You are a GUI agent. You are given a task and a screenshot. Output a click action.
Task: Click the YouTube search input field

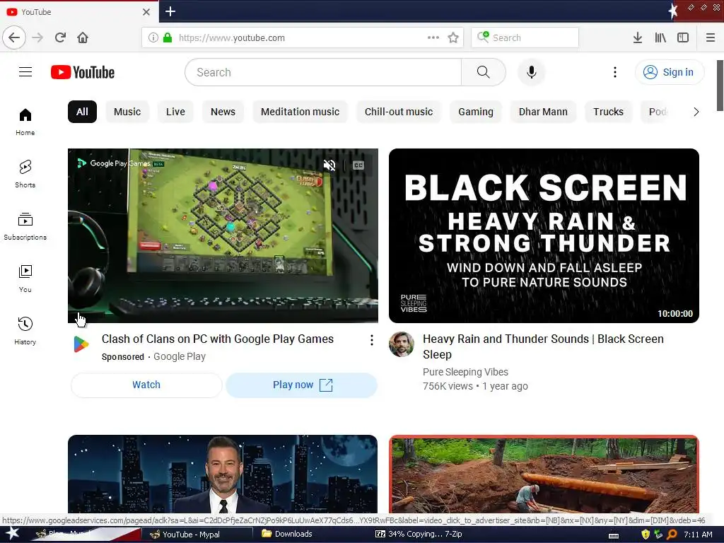323,72
